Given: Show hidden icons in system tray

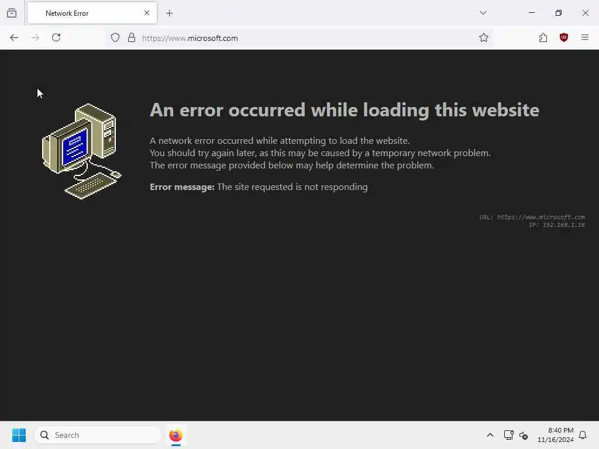Looking at the screenshot, I should pyautogui.click(x=490, y=435).
